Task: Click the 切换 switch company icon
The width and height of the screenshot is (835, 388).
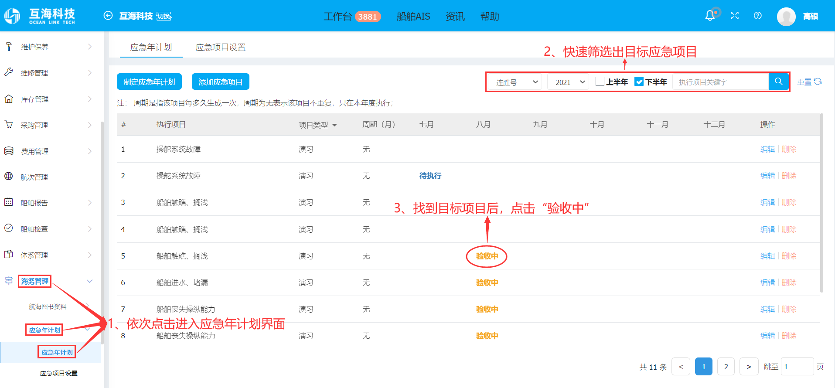Action: coord(164,16)
